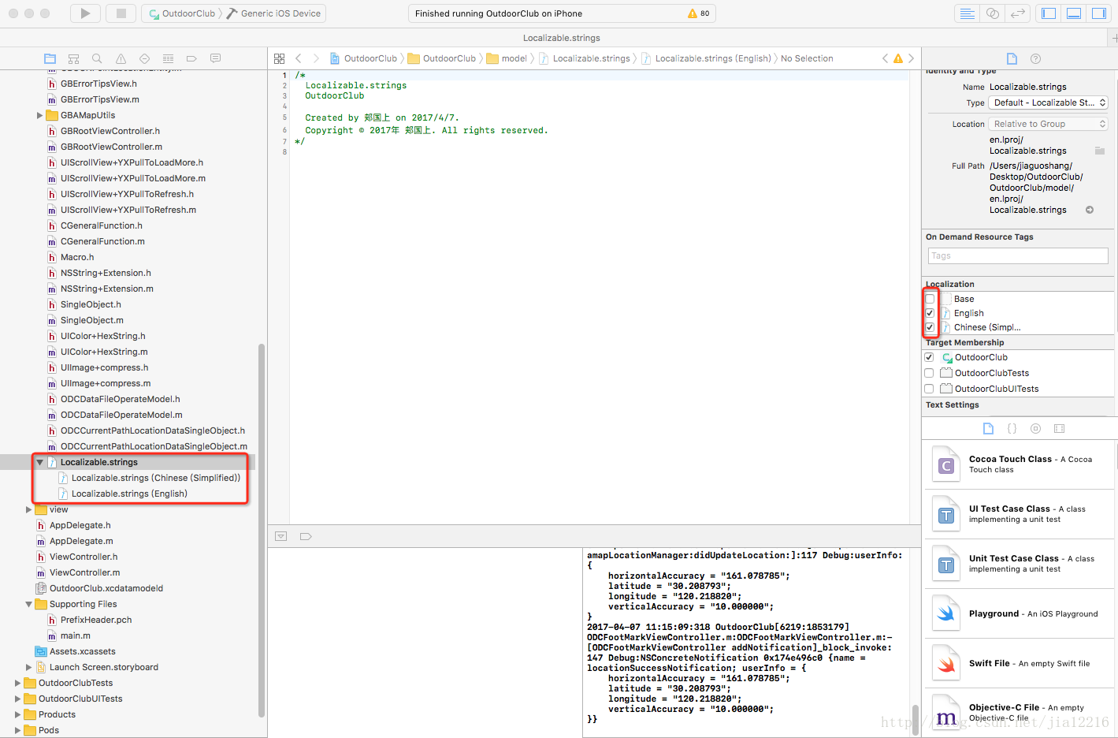Screen dimensions: 1118x738
Task: Toggle the Utilities panel visibility
Action: point(1098,13)
